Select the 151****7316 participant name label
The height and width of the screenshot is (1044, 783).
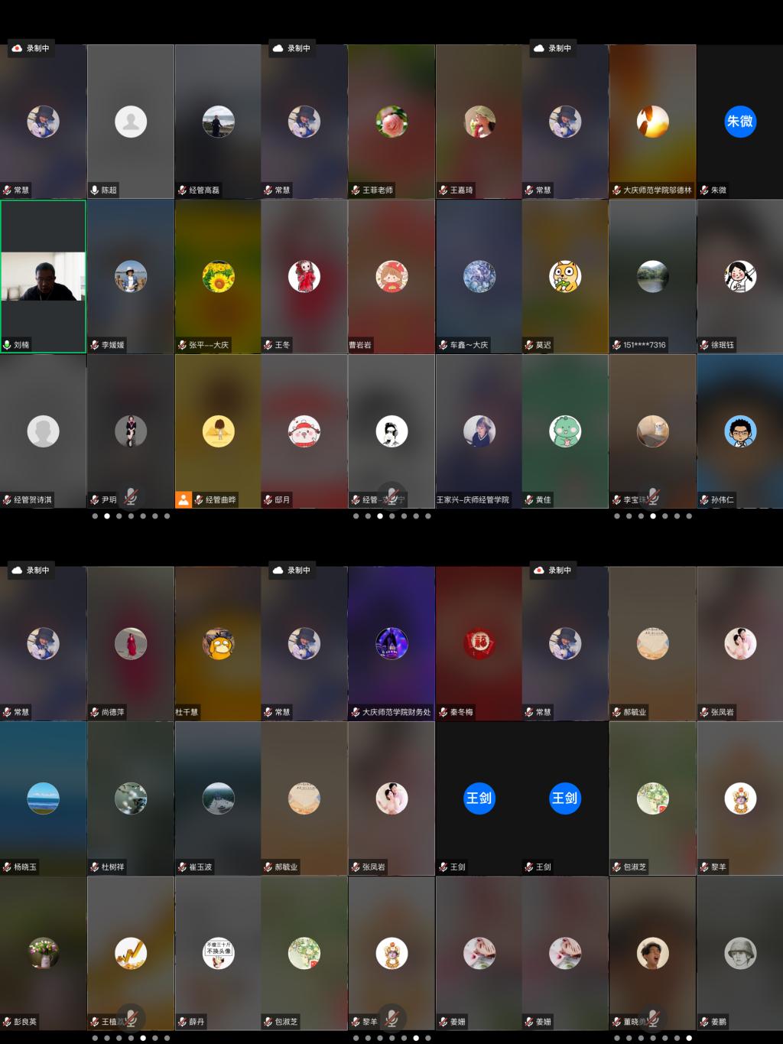[644, 345]
